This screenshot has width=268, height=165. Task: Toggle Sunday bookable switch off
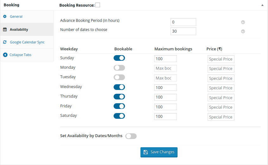[119, 58]
